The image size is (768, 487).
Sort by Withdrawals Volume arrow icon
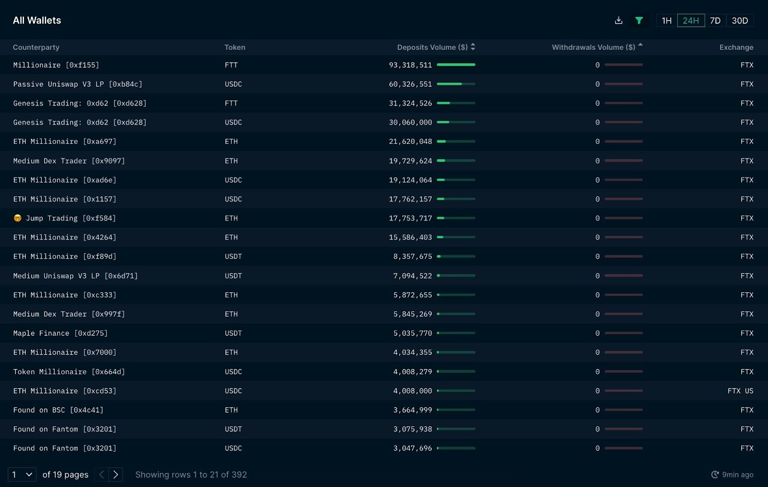point(640,45)
